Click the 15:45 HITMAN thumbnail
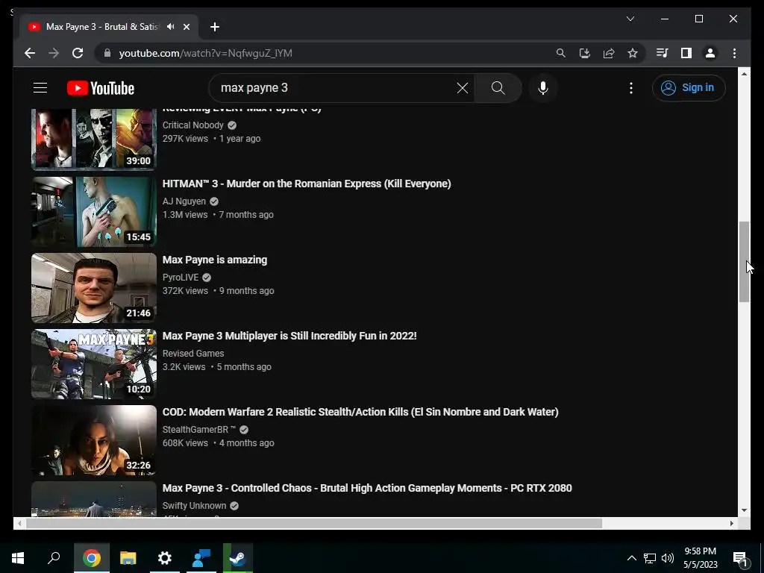The height and width of the screenshot is (573, 764). [x=93, y=211]
